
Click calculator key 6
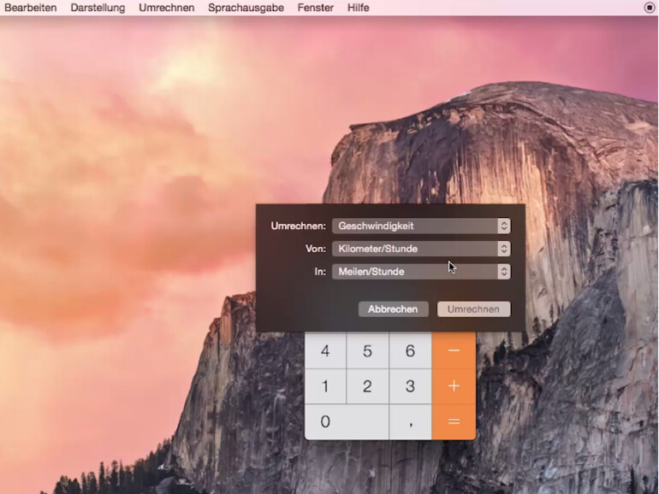coord(410,350)
